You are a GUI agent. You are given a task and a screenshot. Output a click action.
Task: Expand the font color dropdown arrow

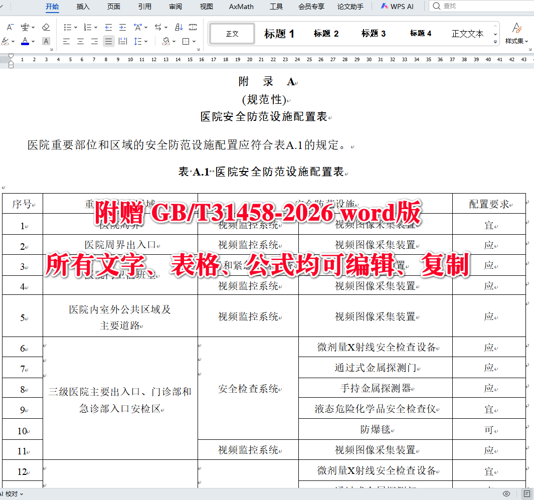tap(33, 41)
